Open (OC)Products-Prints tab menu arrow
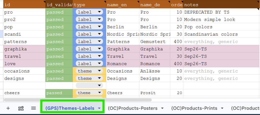 pos(222,108)
